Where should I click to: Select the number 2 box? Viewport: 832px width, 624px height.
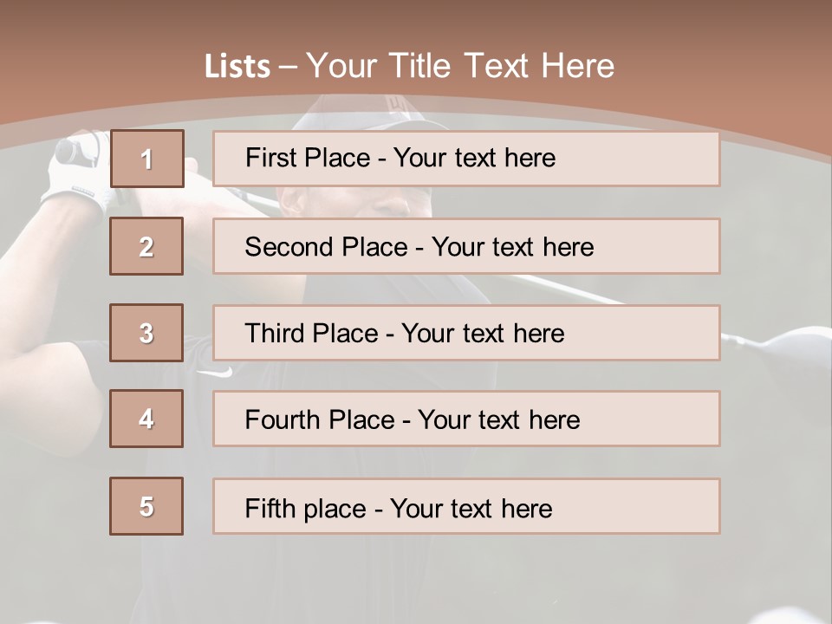146,246
